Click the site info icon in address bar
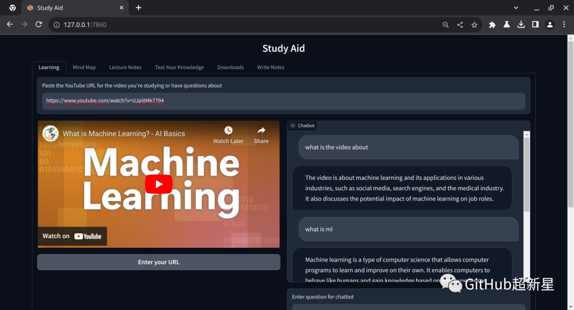 [x=56, y=25]
